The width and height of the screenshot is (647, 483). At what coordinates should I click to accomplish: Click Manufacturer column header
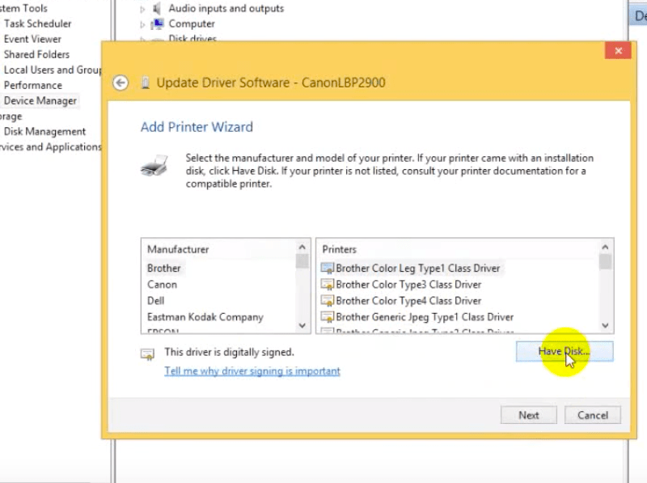tap(178, 249)
